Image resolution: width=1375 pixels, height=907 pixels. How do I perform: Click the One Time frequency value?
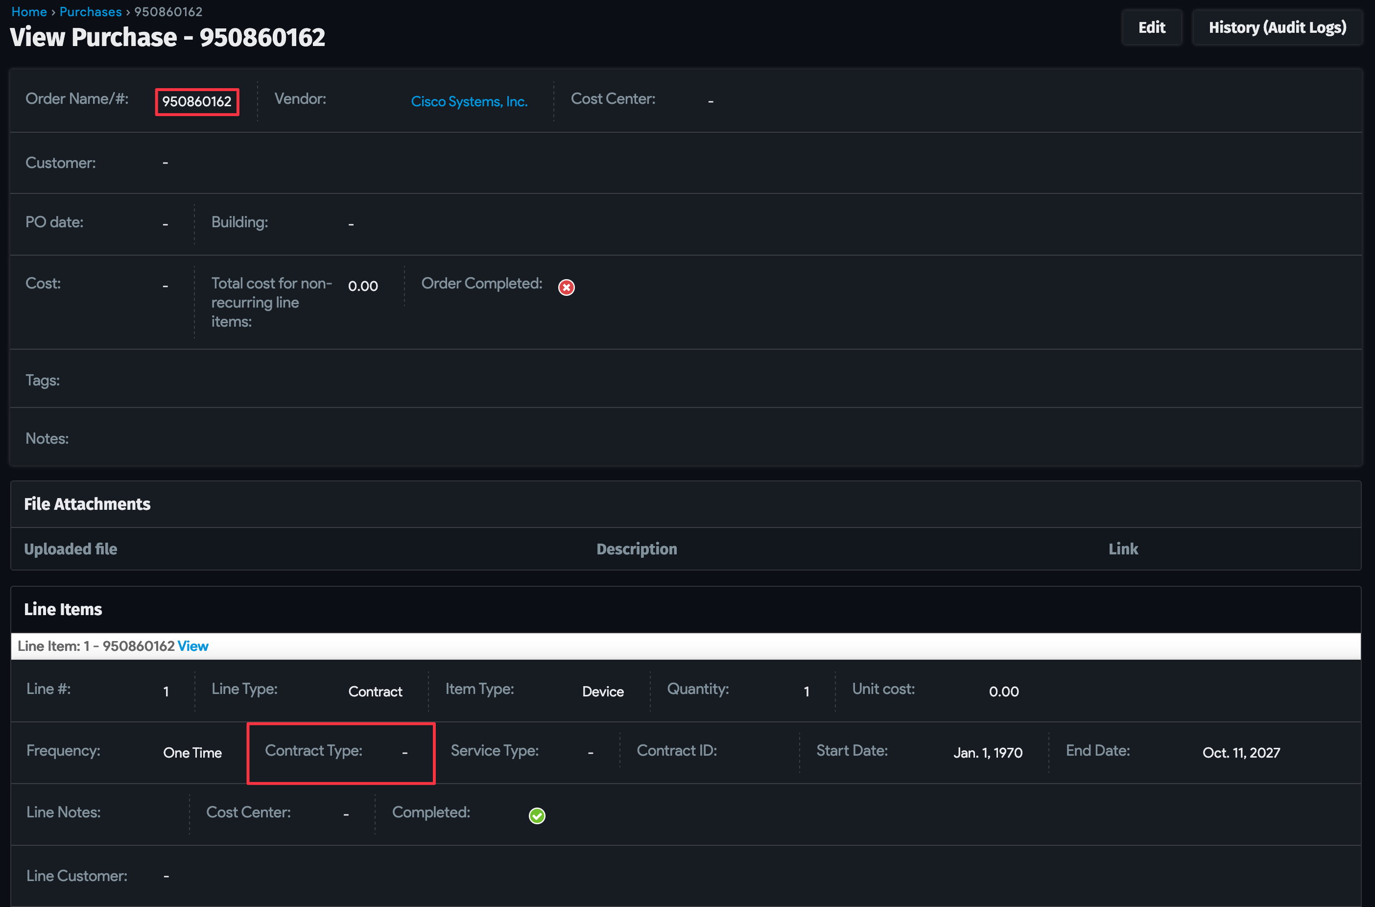192,752
